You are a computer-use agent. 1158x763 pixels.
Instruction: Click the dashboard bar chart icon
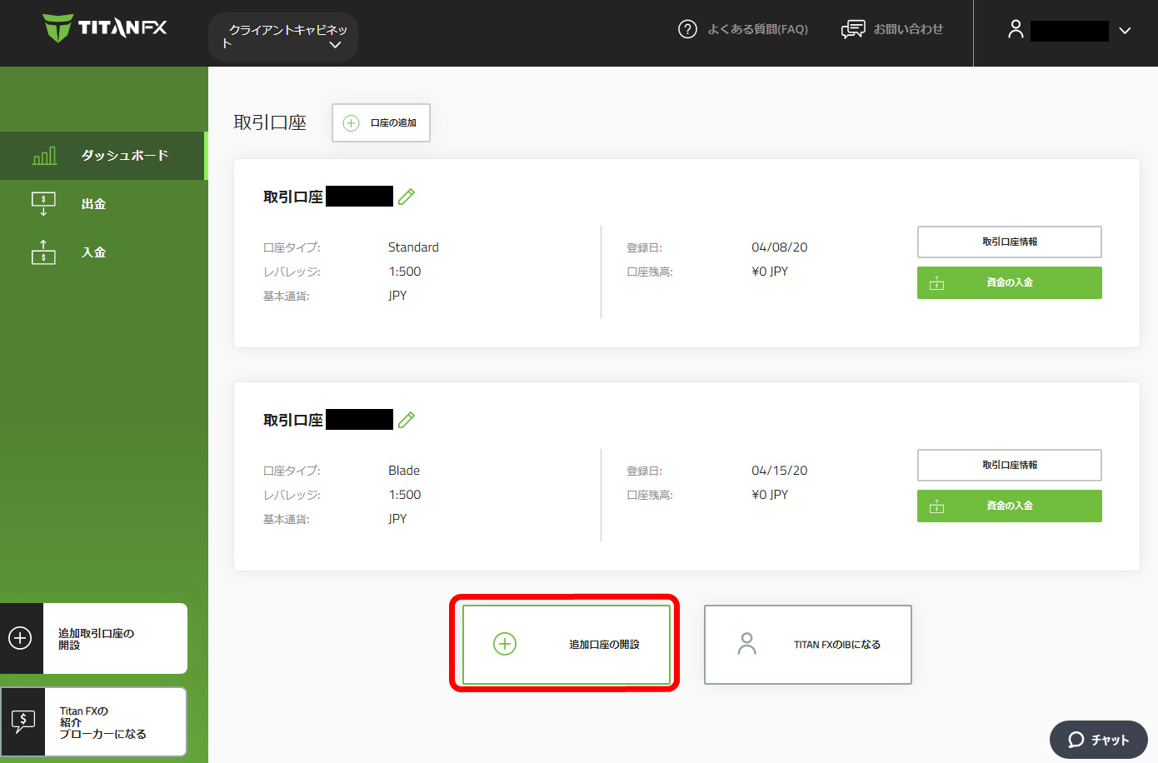(x=44, y=156)
